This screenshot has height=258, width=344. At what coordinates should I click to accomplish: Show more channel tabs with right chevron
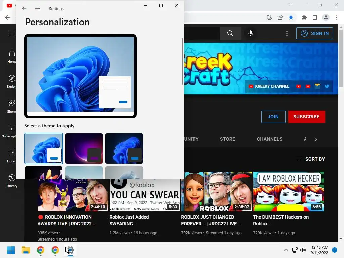pos(315,139)
